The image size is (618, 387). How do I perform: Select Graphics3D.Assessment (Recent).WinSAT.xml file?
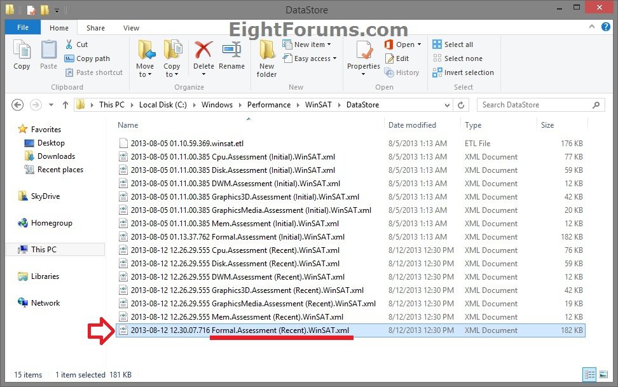click(x=351, y=290)
